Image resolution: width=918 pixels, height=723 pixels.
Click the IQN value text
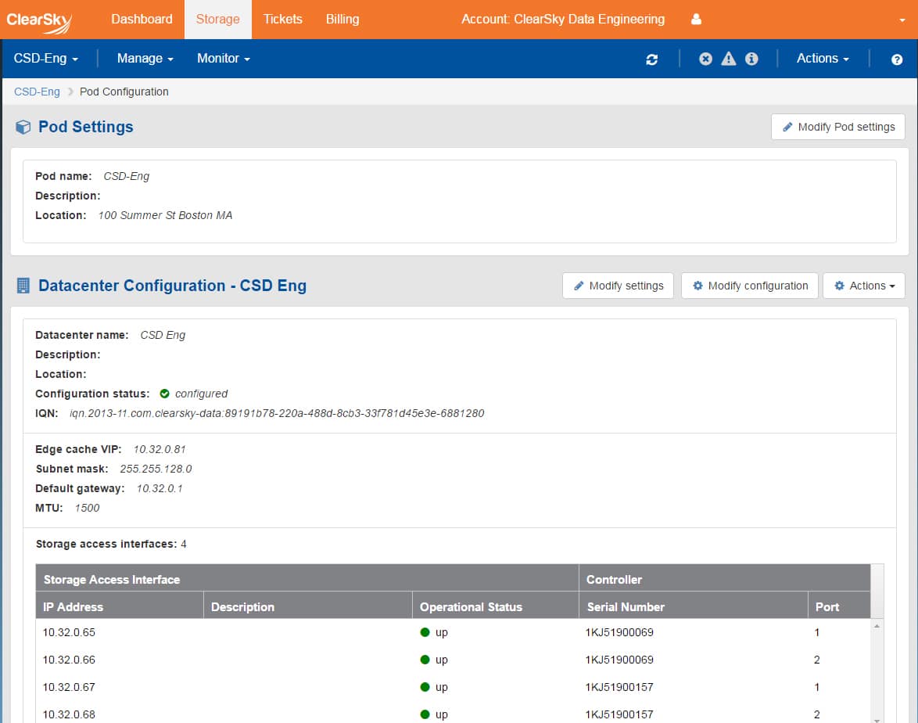[x=277, y=413]
